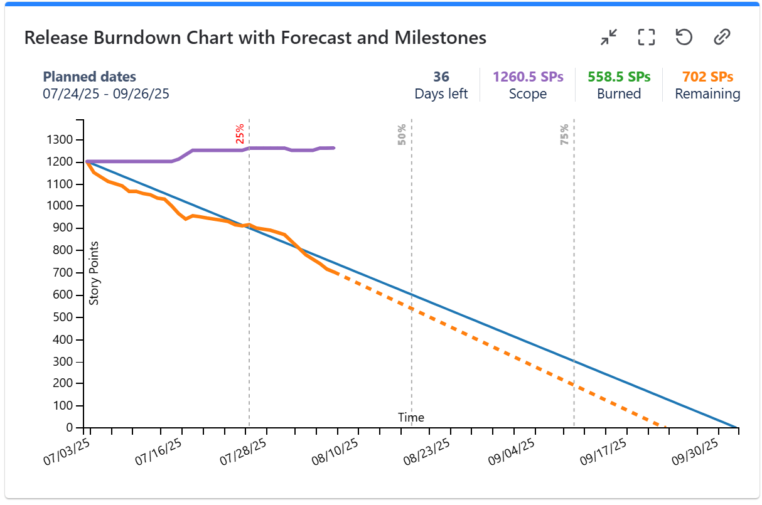The height and width of the screenshot is (505, 762).
Task: Copy the chart link via chain icon
Action: 722,38
